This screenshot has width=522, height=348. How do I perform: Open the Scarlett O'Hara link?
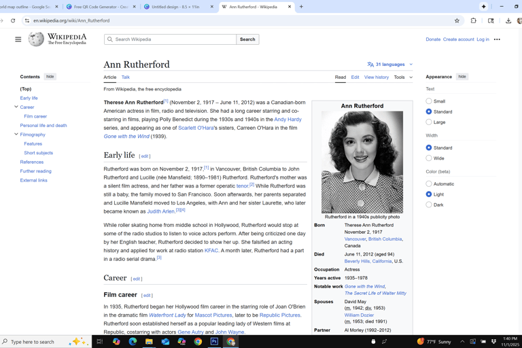click(x=196, y=128)
